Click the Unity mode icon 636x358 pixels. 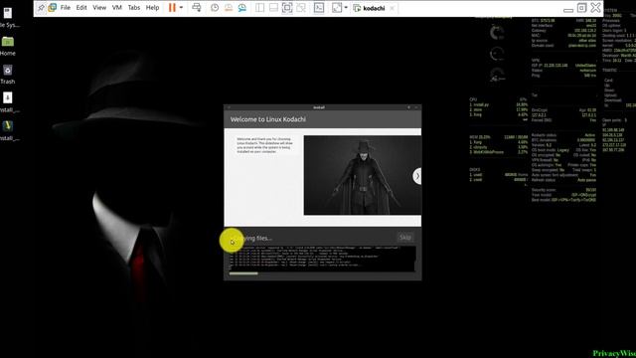(x=301, y=8)
